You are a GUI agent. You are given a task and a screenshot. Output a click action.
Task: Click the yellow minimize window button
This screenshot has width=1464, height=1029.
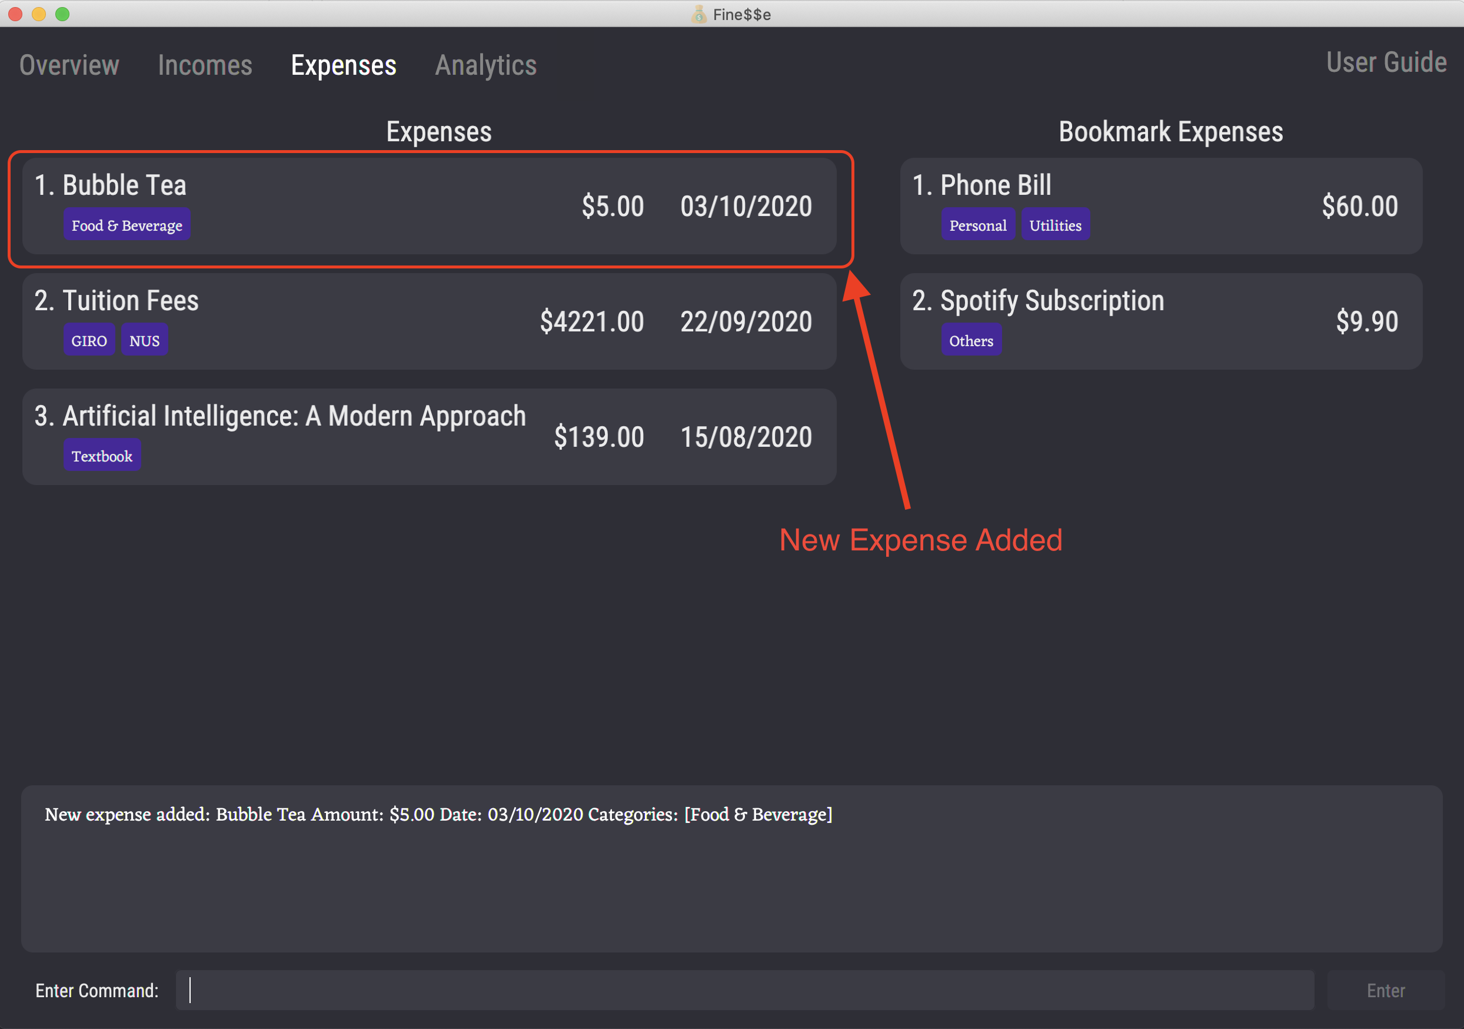(x=38, y=14)
